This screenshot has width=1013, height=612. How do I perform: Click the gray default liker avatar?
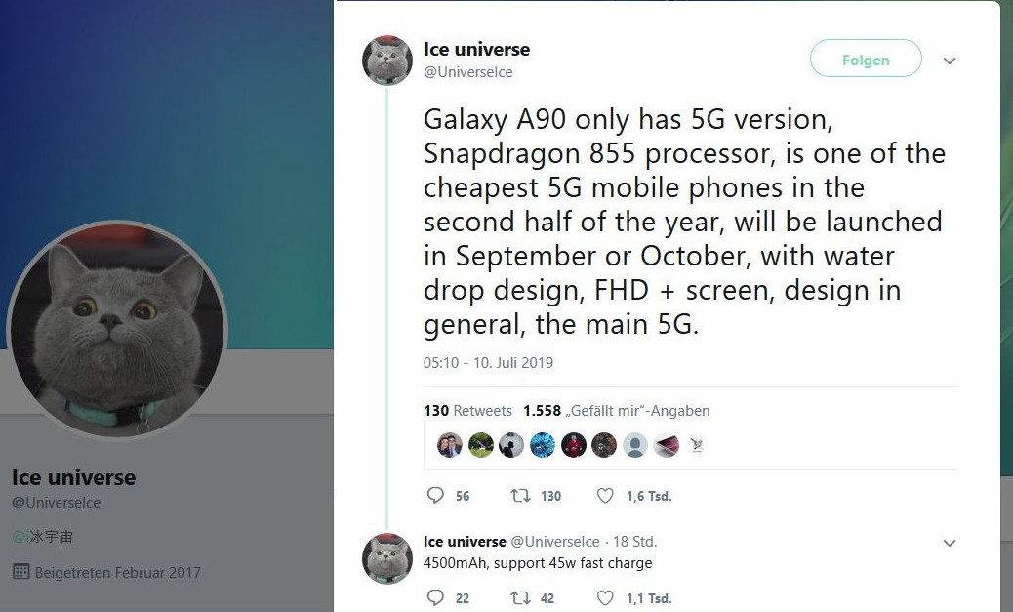pyautogui.click(x=635, y=445)
